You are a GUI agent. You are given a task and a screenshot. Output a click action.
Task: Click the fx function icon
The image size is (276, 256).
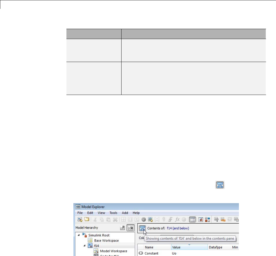[177, 219]
